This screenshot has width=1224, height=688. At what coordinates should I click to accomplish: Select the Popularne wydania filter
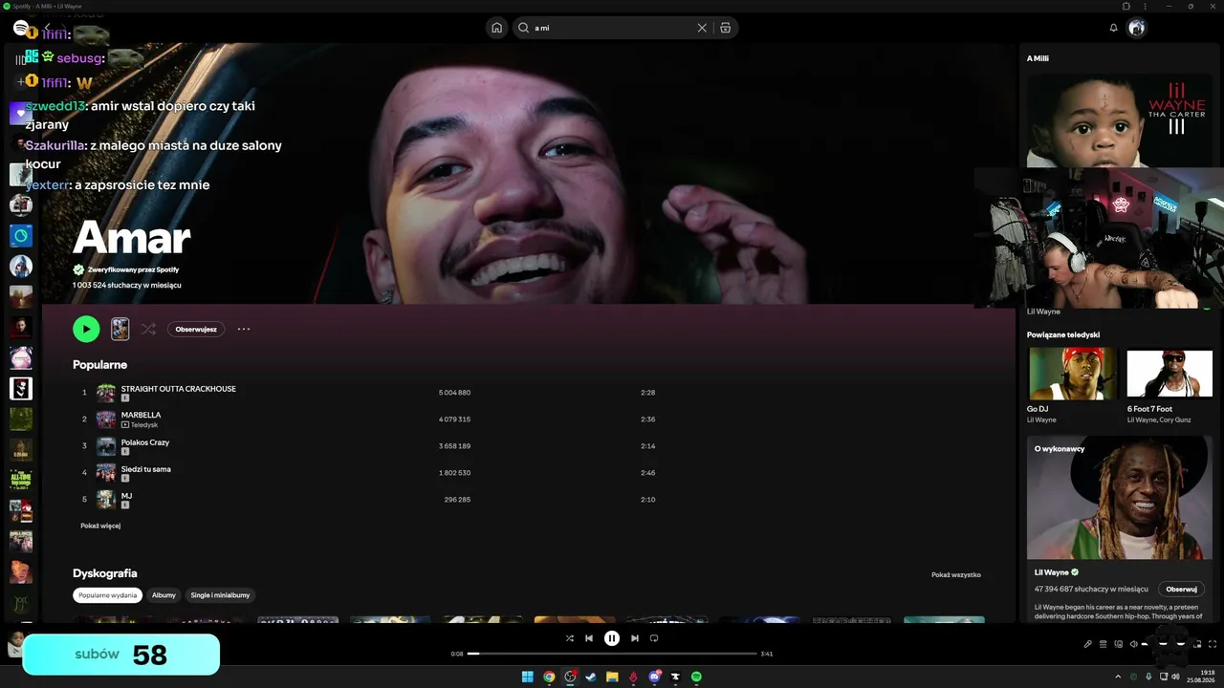click(x=107, y=595)
